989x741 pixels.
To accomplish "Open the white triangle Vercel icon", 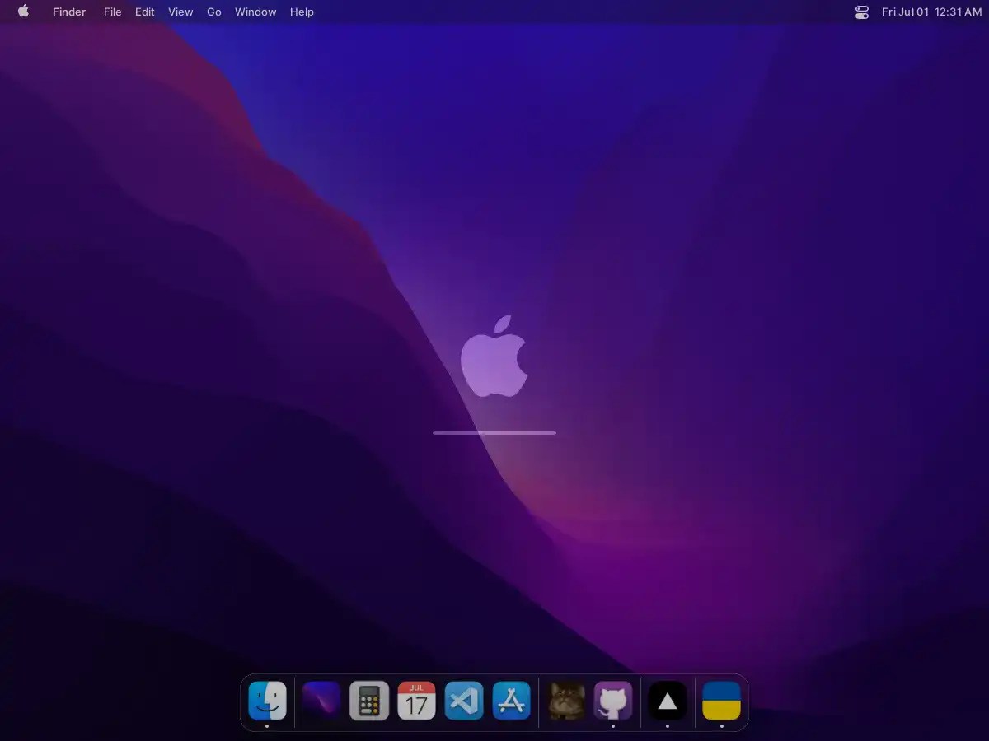I will point(668,701).
